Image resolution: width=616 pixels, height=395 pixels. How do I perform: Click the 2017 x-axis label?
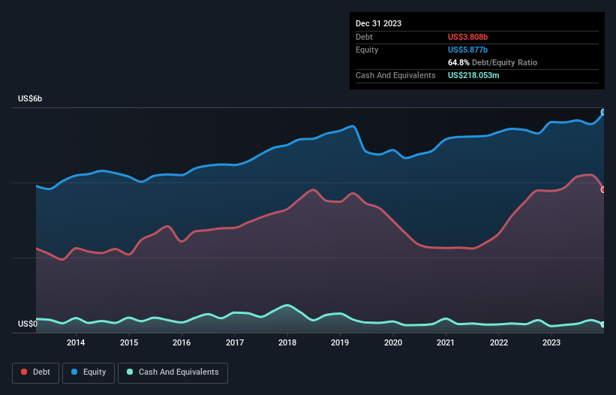pos(235,342)
